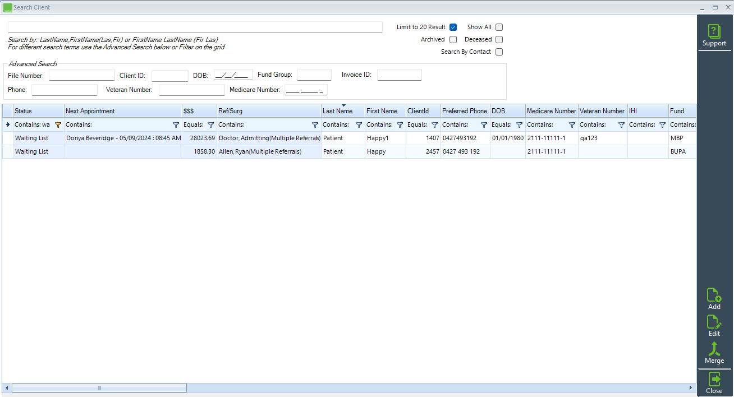
Task: Click the Merge clients icon
Action: (x=714, y=353)
